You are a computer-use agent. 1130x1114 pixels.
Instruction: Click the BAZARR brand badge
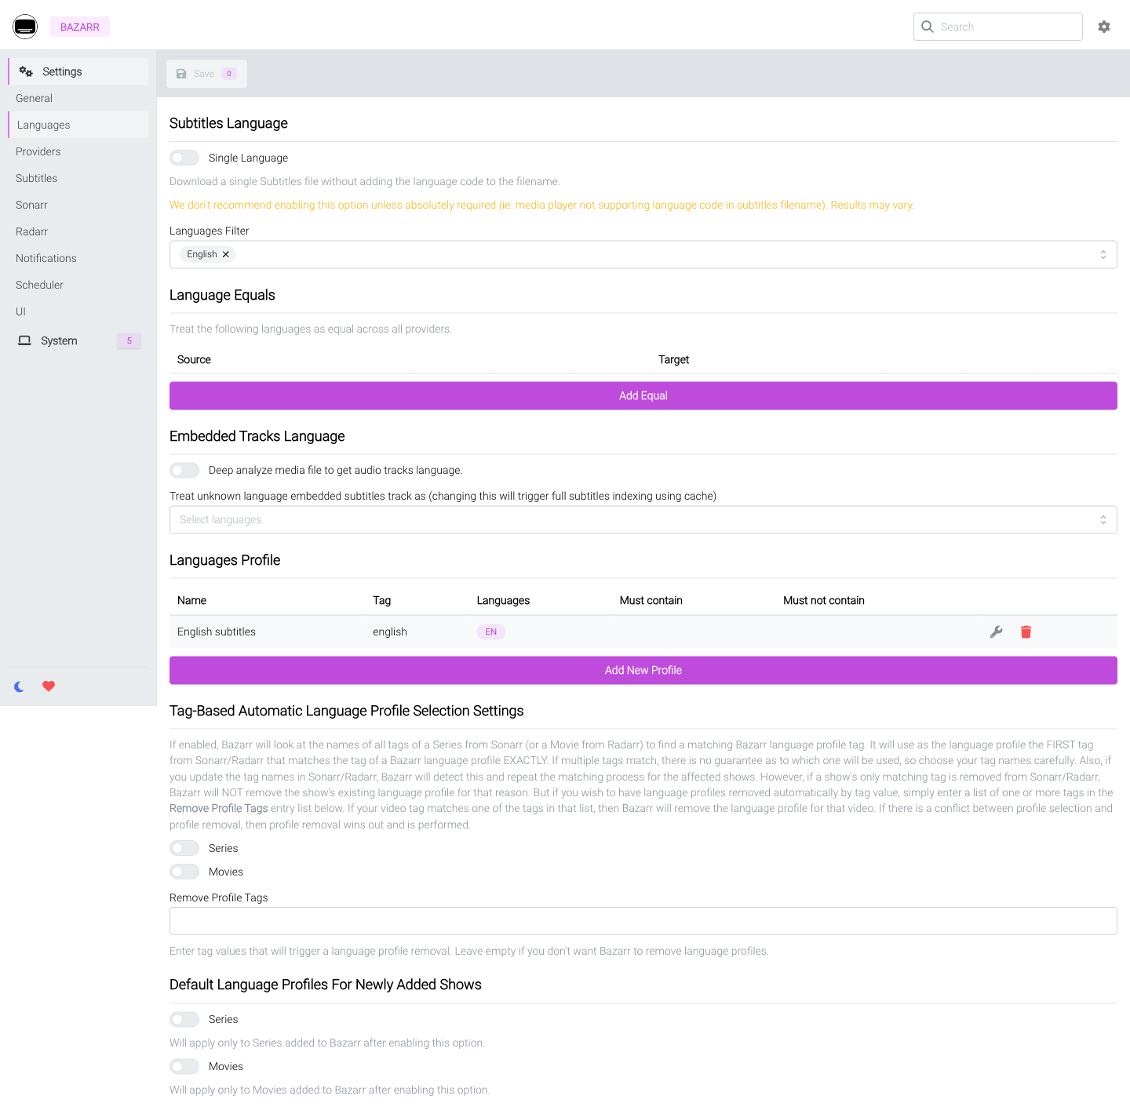(80, 27)
